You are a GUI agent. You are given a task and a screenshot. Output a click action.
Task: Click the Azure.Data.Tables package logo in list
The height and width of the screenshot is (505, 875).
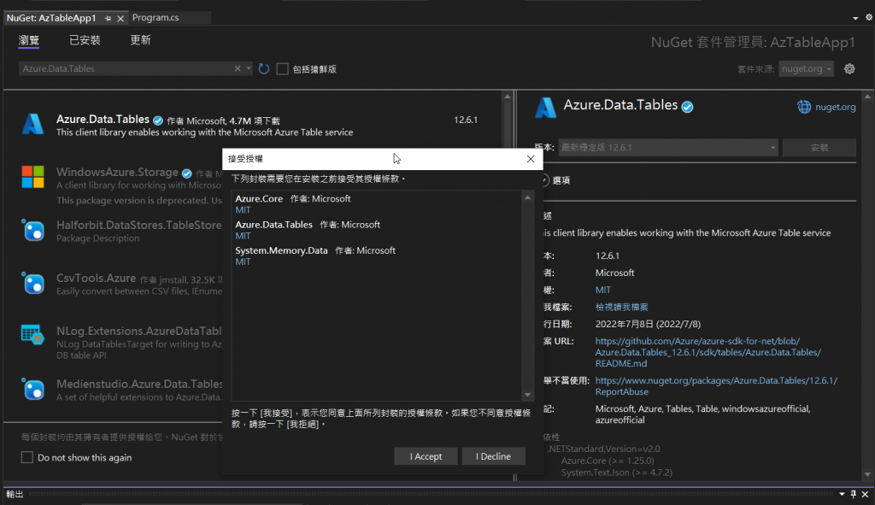click(33, 124)
